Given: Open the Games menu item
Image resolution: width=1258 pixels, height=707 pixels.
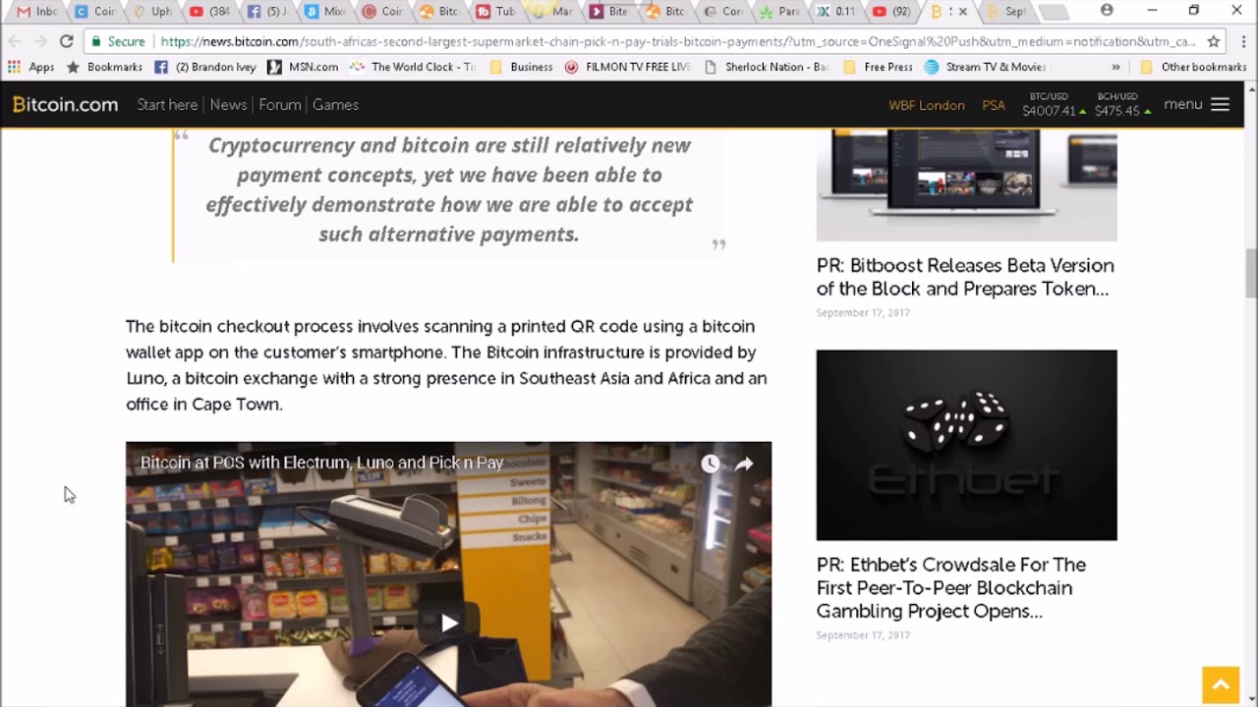Looking at the screenshot, I should coord(335,104).
